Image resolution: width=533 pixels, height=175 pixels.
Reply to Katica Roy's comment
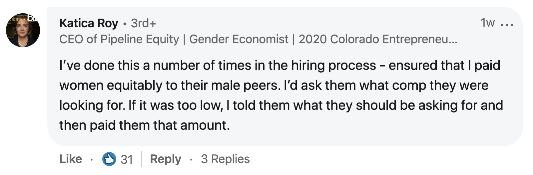[x=166, y=159]
